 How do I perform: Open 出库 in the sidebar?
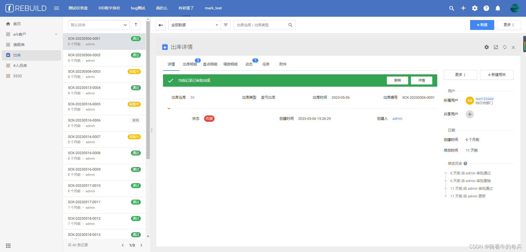click(x=32, y=55)
